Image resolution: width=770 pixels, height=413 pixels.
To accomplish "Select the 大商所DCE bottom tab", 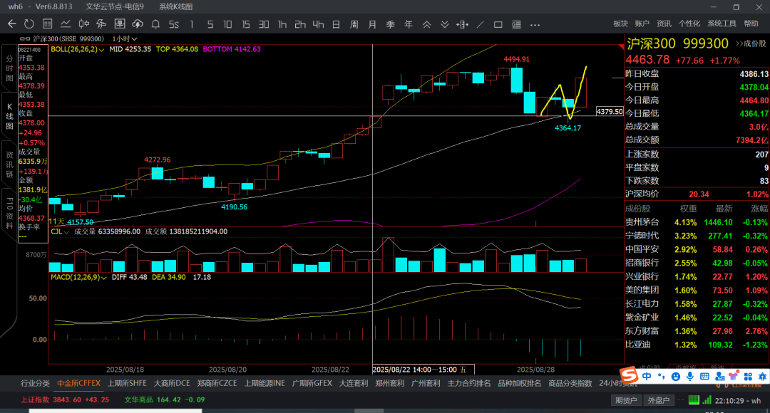I will pos(171,383).
